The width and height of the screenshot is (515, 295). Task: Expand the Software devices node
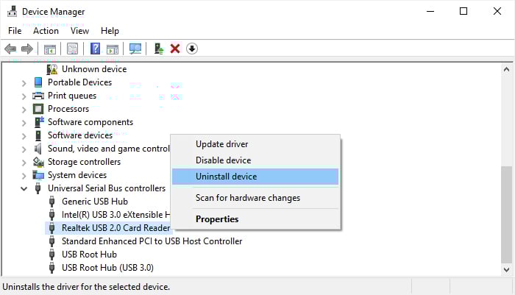click(x=24, y=136)
